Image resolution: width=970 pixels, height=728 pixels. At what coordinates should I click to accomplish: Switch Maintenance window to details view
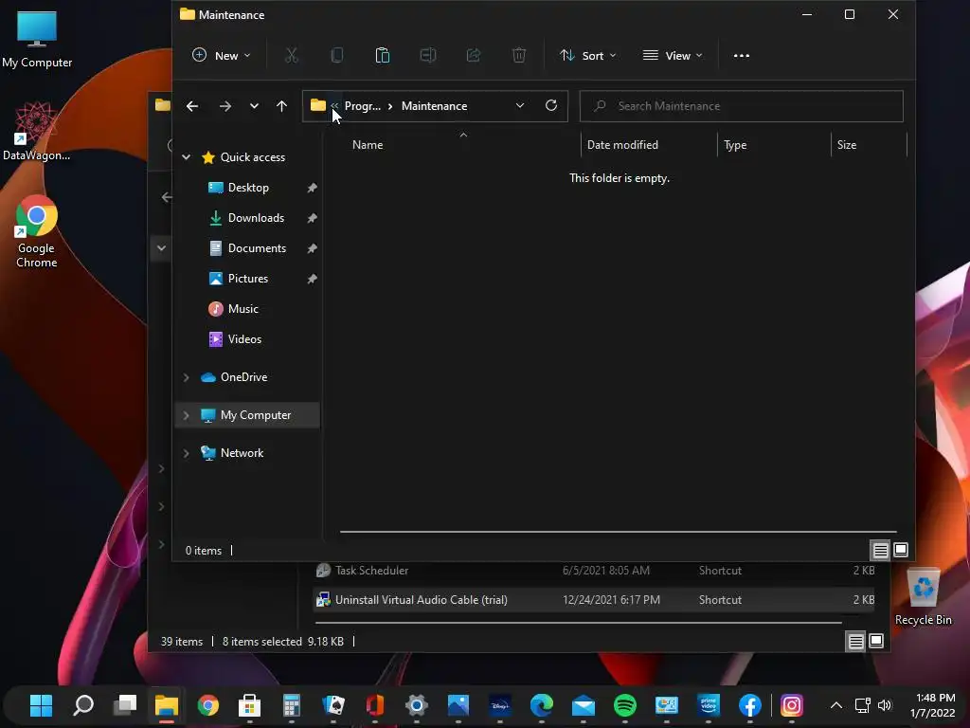point(880,550)
